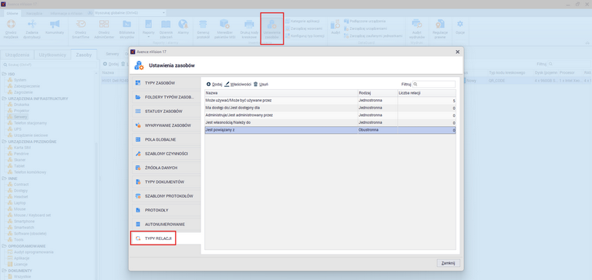
Task: Click the Biblioteka skryptów ribbon icon
Action: pyautogui.click(x=127, y=29)
